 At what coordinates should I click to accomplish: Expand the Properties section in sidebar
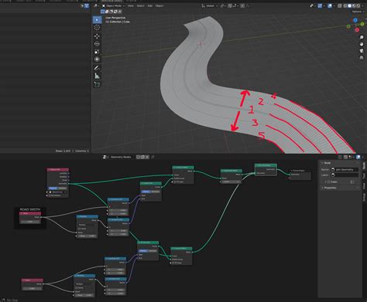pyautogui.click(x=330, y=188)
